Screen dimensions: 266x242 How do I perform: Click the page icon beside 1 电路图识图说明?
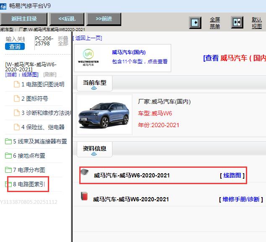point(17,84)
